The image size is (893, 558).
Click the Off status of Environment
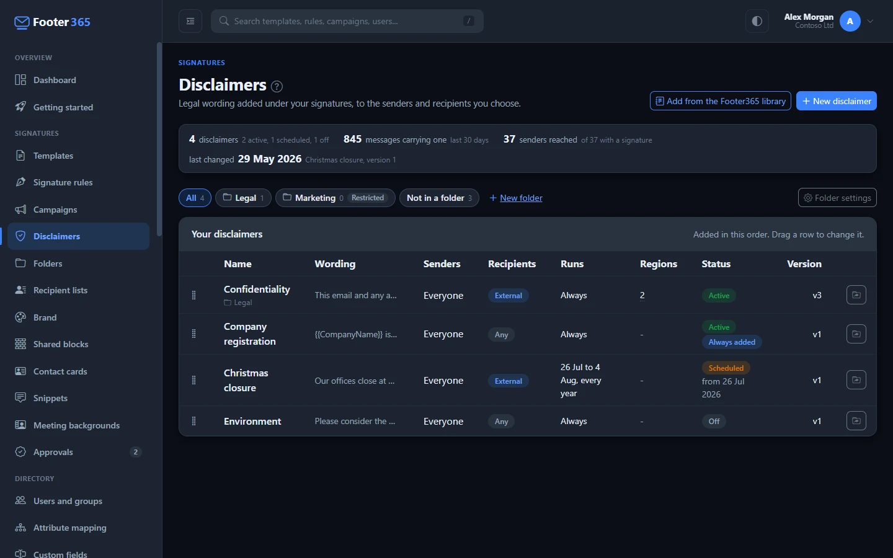pyautogui.click(x=714, y=422)
